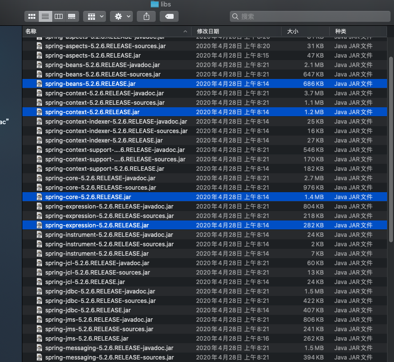Select spring-aspects-5.2.6.RELEASE-sources.jar file
This screenshot has height=362, width=394.
pyautogui.click(x=205, y=46)
